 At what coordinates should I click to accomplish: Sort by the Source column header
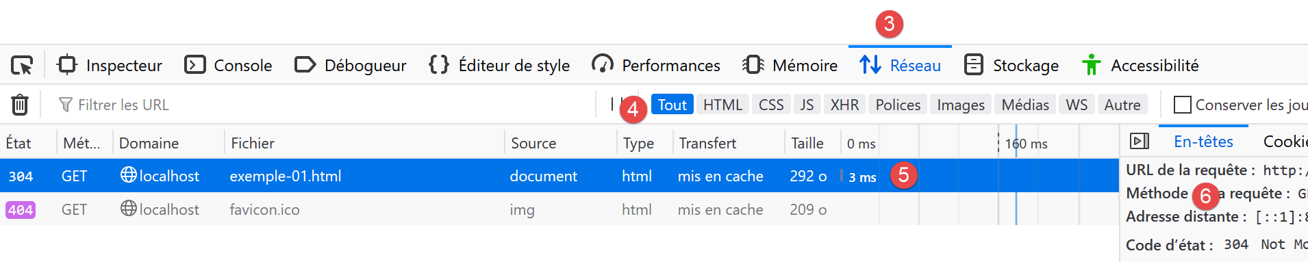click(x=560, y=143)
